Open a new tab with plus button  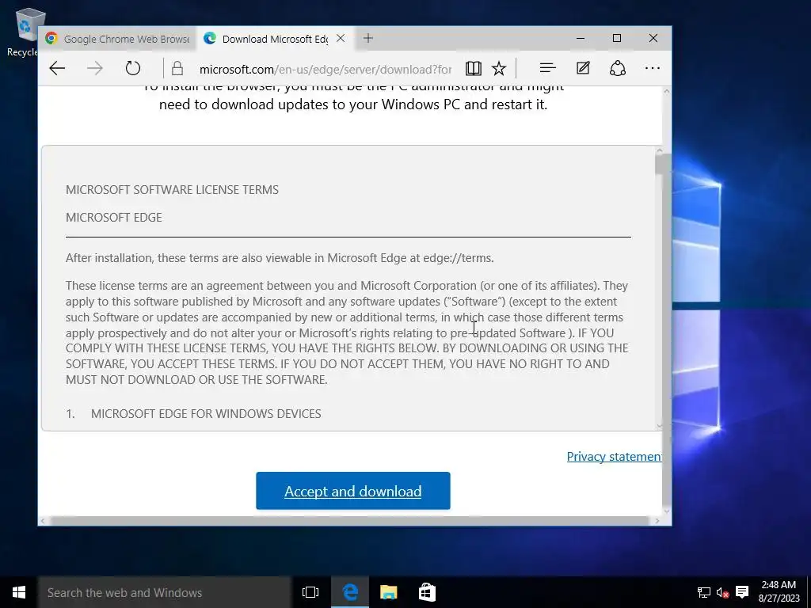[367, 38]
